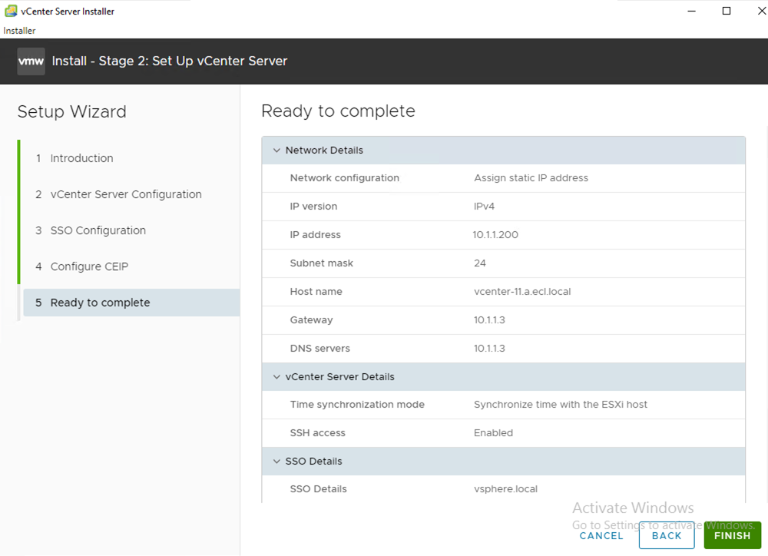The height and width of the screenshot is (556, 768).
Task: Collapse the SSO Details section chevron
Action: point(276,462)
